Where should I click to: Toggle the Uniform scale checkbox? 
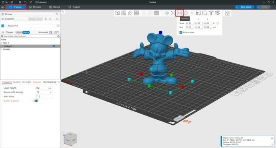181,33
